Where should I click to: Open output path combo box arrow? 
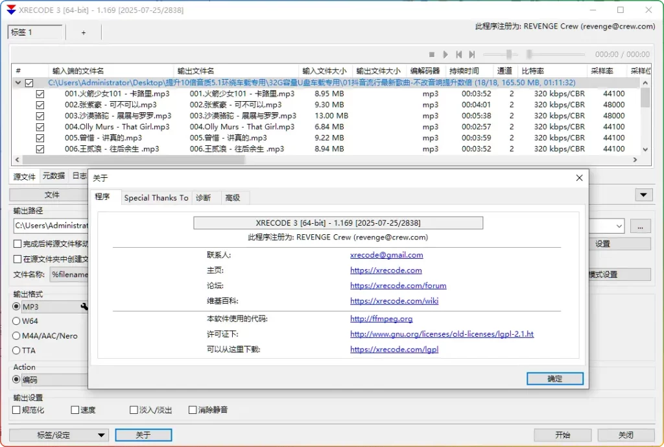[619, 226]
